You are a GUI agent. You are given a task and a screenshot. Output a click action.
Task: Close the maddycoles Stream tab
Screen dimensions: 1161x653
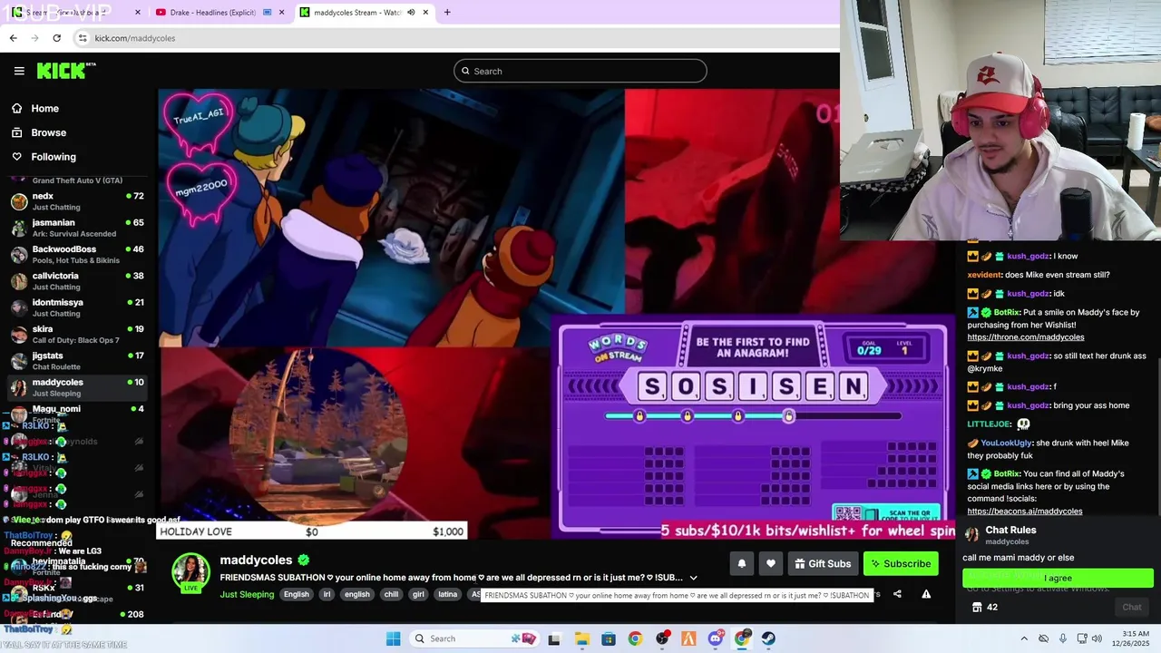click(426, 13)
